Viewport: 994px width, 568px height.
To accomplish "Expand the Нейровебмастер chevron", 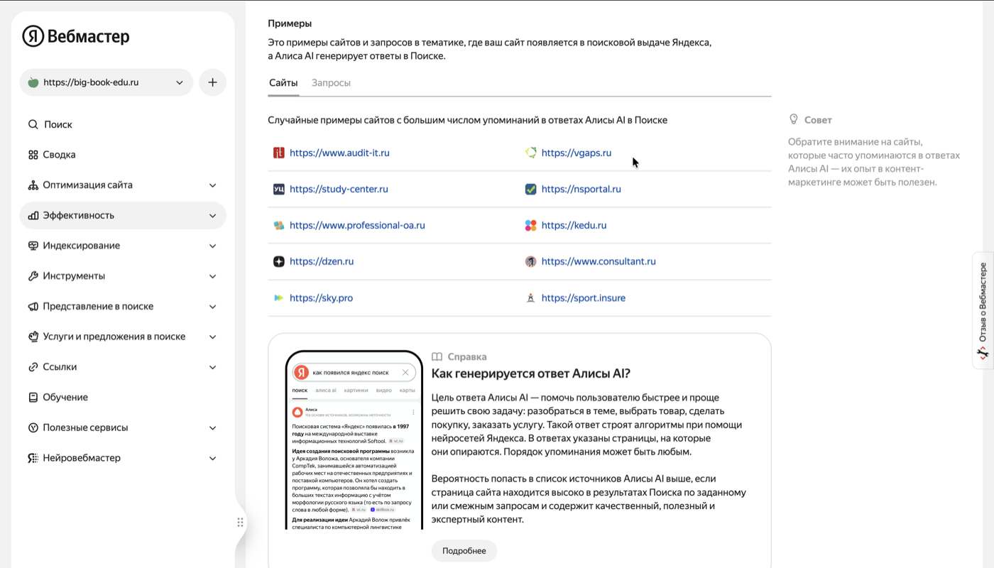I will pyautogui.click(x=212, y=458).
